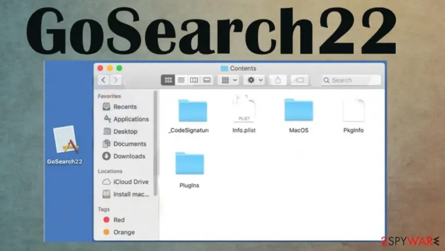This screenshot has width=445, height=251.
Task: Switch Finder to icon view
Action: [x=168, y=80]
